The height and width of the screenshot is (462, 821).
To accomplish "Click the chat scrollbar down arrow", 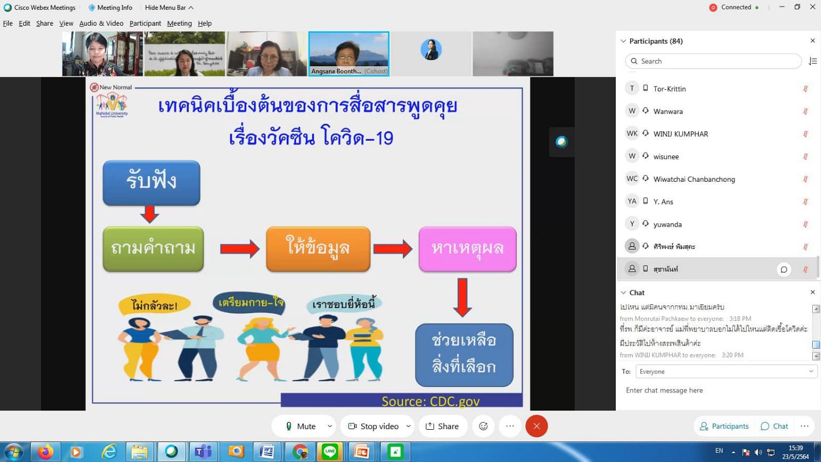I will 816,356.
